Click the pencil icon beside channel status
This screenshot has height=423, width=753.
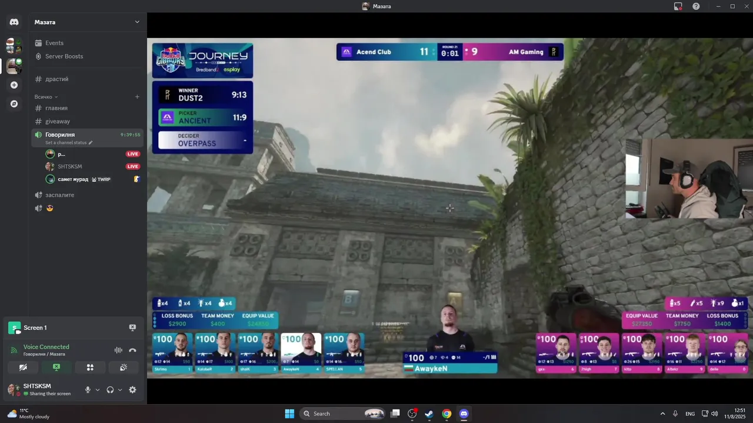[x=91, y=143]
